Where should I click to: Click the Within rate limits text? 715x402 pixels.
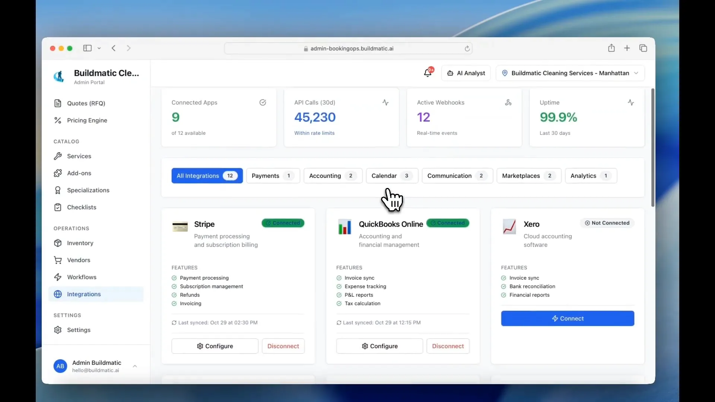pos(314,133)
